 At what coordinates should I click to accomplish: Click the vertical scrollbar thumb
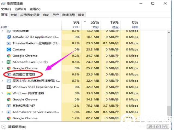pos(169,111)
